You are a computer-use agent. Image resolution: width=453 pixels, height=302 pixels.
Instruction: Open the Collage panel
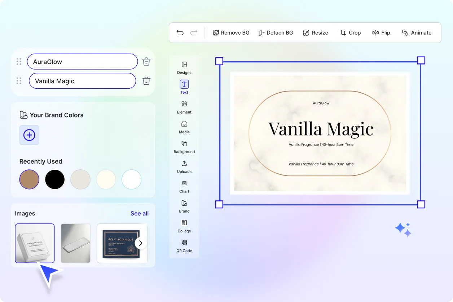coord(184,226)
